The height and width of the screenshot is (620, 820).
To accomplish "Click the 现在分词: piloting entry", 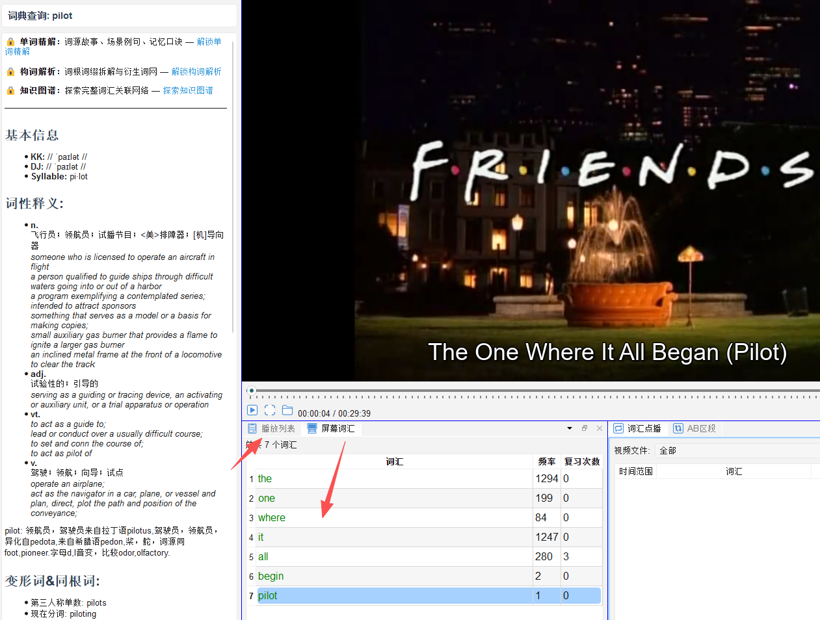I will [63, 614].
